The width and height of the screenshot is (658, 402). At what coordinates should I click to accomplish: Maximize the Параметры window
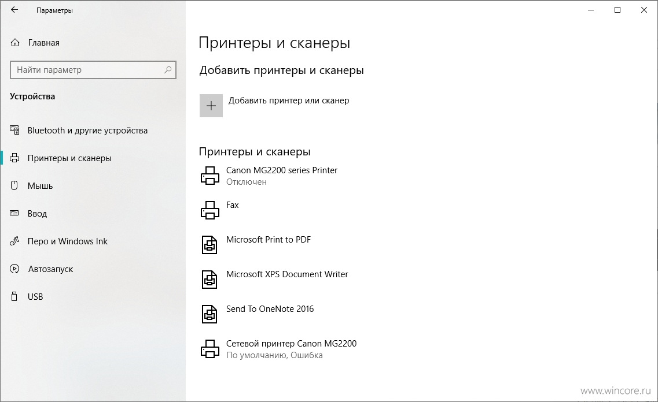point(617,10)
